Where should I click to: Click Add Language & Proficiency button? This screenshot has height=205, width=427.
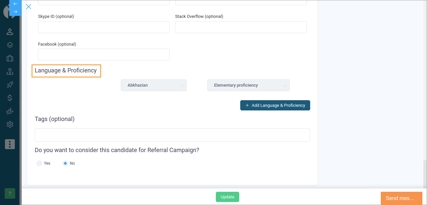pos(275,105)
